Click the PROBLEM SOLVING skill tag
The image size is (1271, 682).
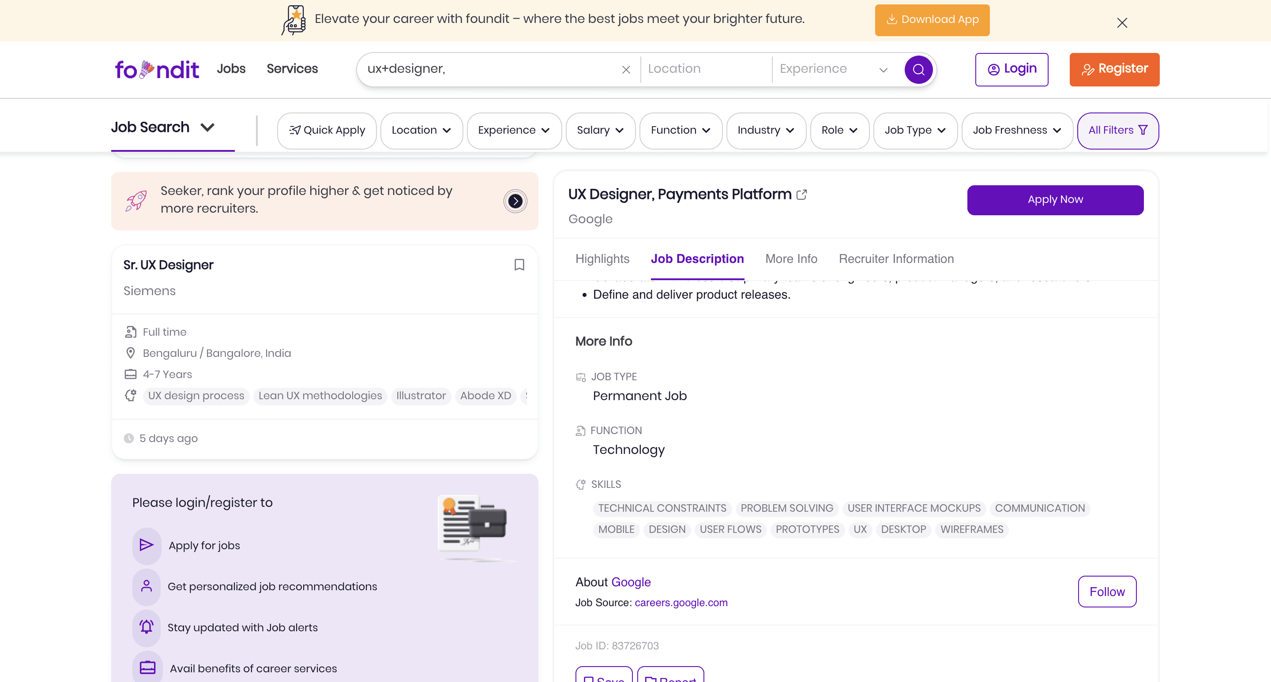click(786, 509)
